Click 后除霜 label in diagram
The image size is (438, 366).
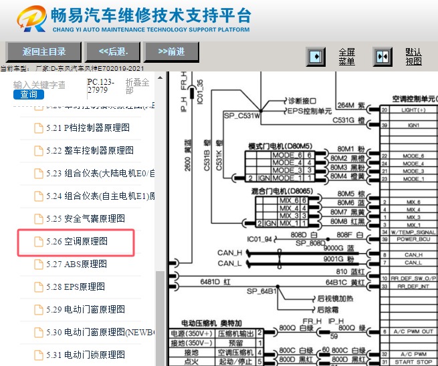[x=328, y=310]
